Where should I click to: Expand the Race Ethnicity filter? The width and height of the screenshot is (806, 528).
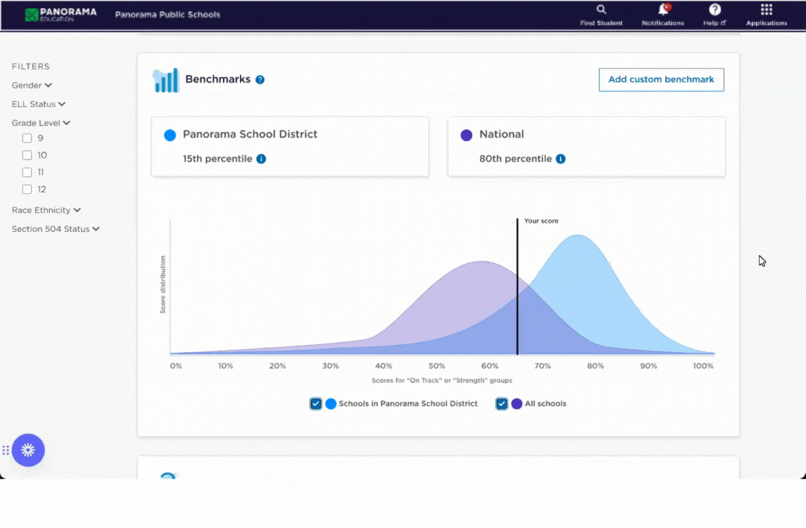coord(46,210)
